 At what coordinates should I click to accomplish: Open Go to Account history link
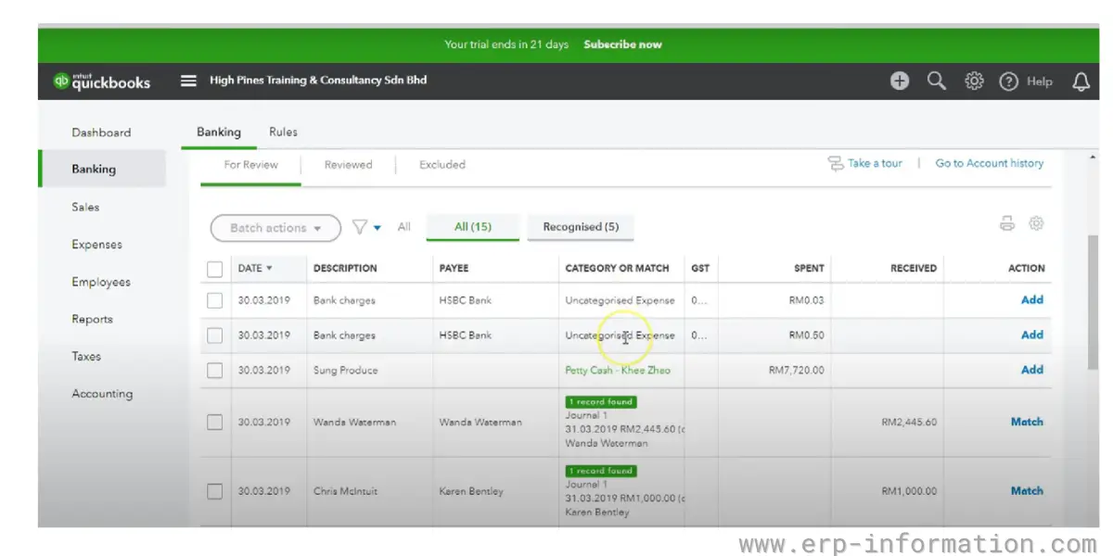point(990,163)
